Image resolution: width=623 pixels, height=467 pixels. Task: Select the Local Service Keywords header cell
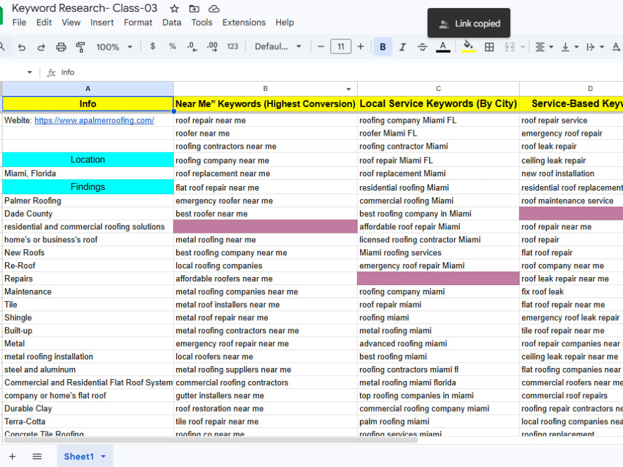[x=438, y=103]
